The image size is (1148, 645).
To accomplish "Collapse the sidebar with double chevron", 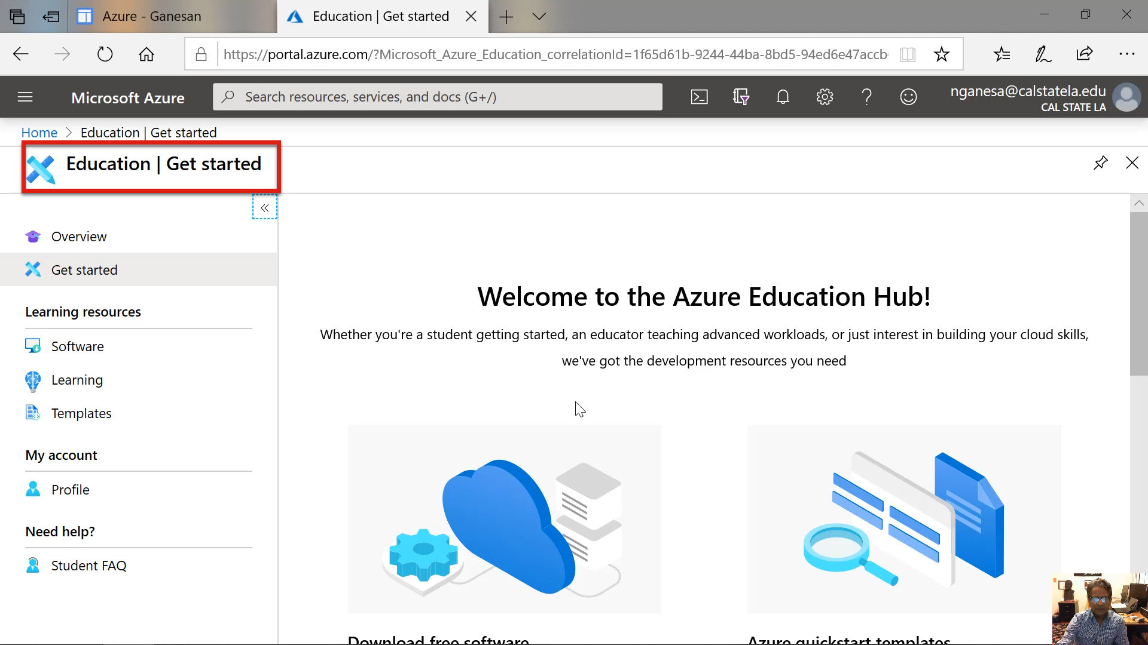I will click(264, 208).
